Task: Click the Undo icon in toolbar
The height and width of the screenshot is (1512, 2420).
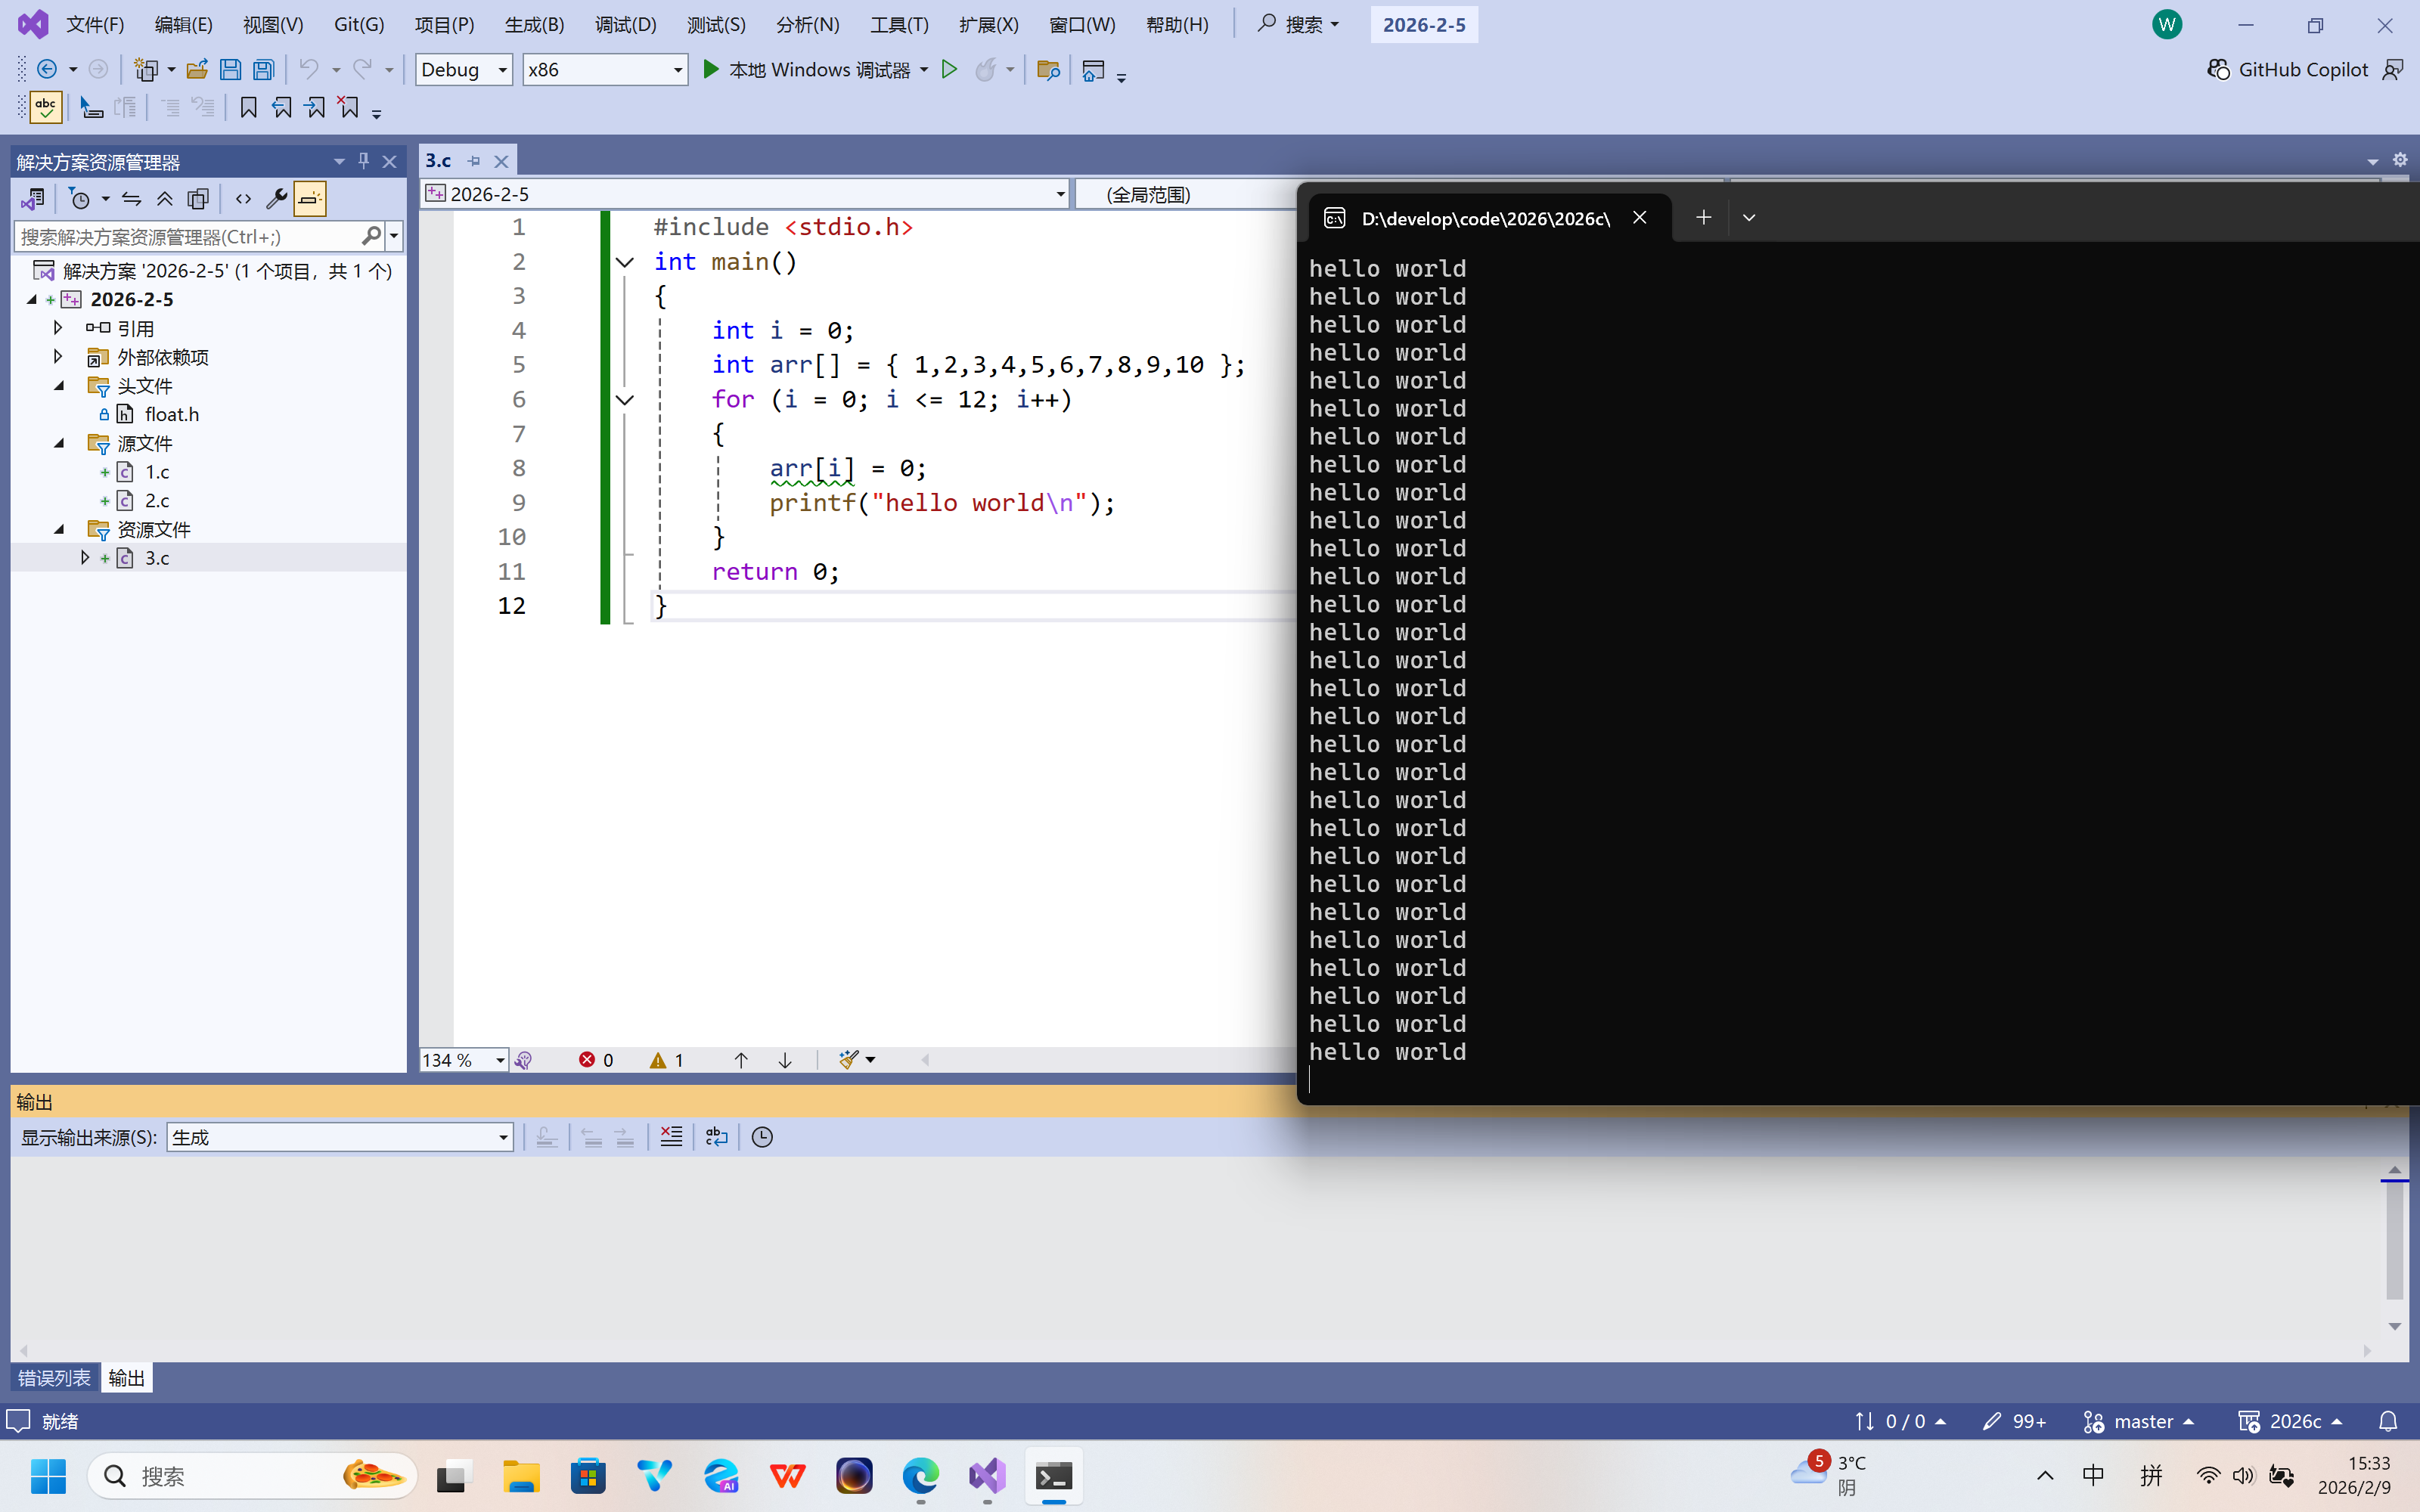Action: [x=309, y=69]
